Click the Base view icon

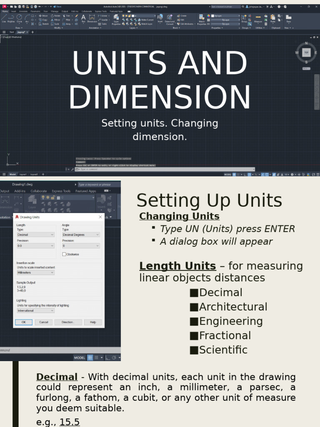pos(289,18)
